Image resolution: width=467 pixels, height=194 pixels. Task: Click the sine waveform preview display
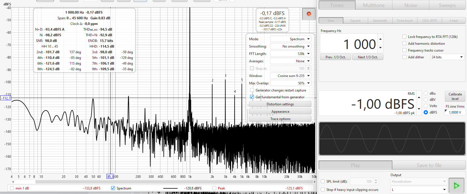pyautogui.click(x=392, y=139)
